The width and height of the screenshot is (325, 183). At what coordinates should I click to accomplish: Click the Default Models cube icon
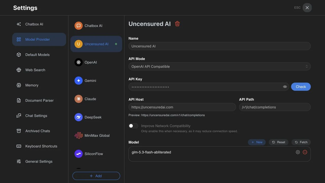19,55
